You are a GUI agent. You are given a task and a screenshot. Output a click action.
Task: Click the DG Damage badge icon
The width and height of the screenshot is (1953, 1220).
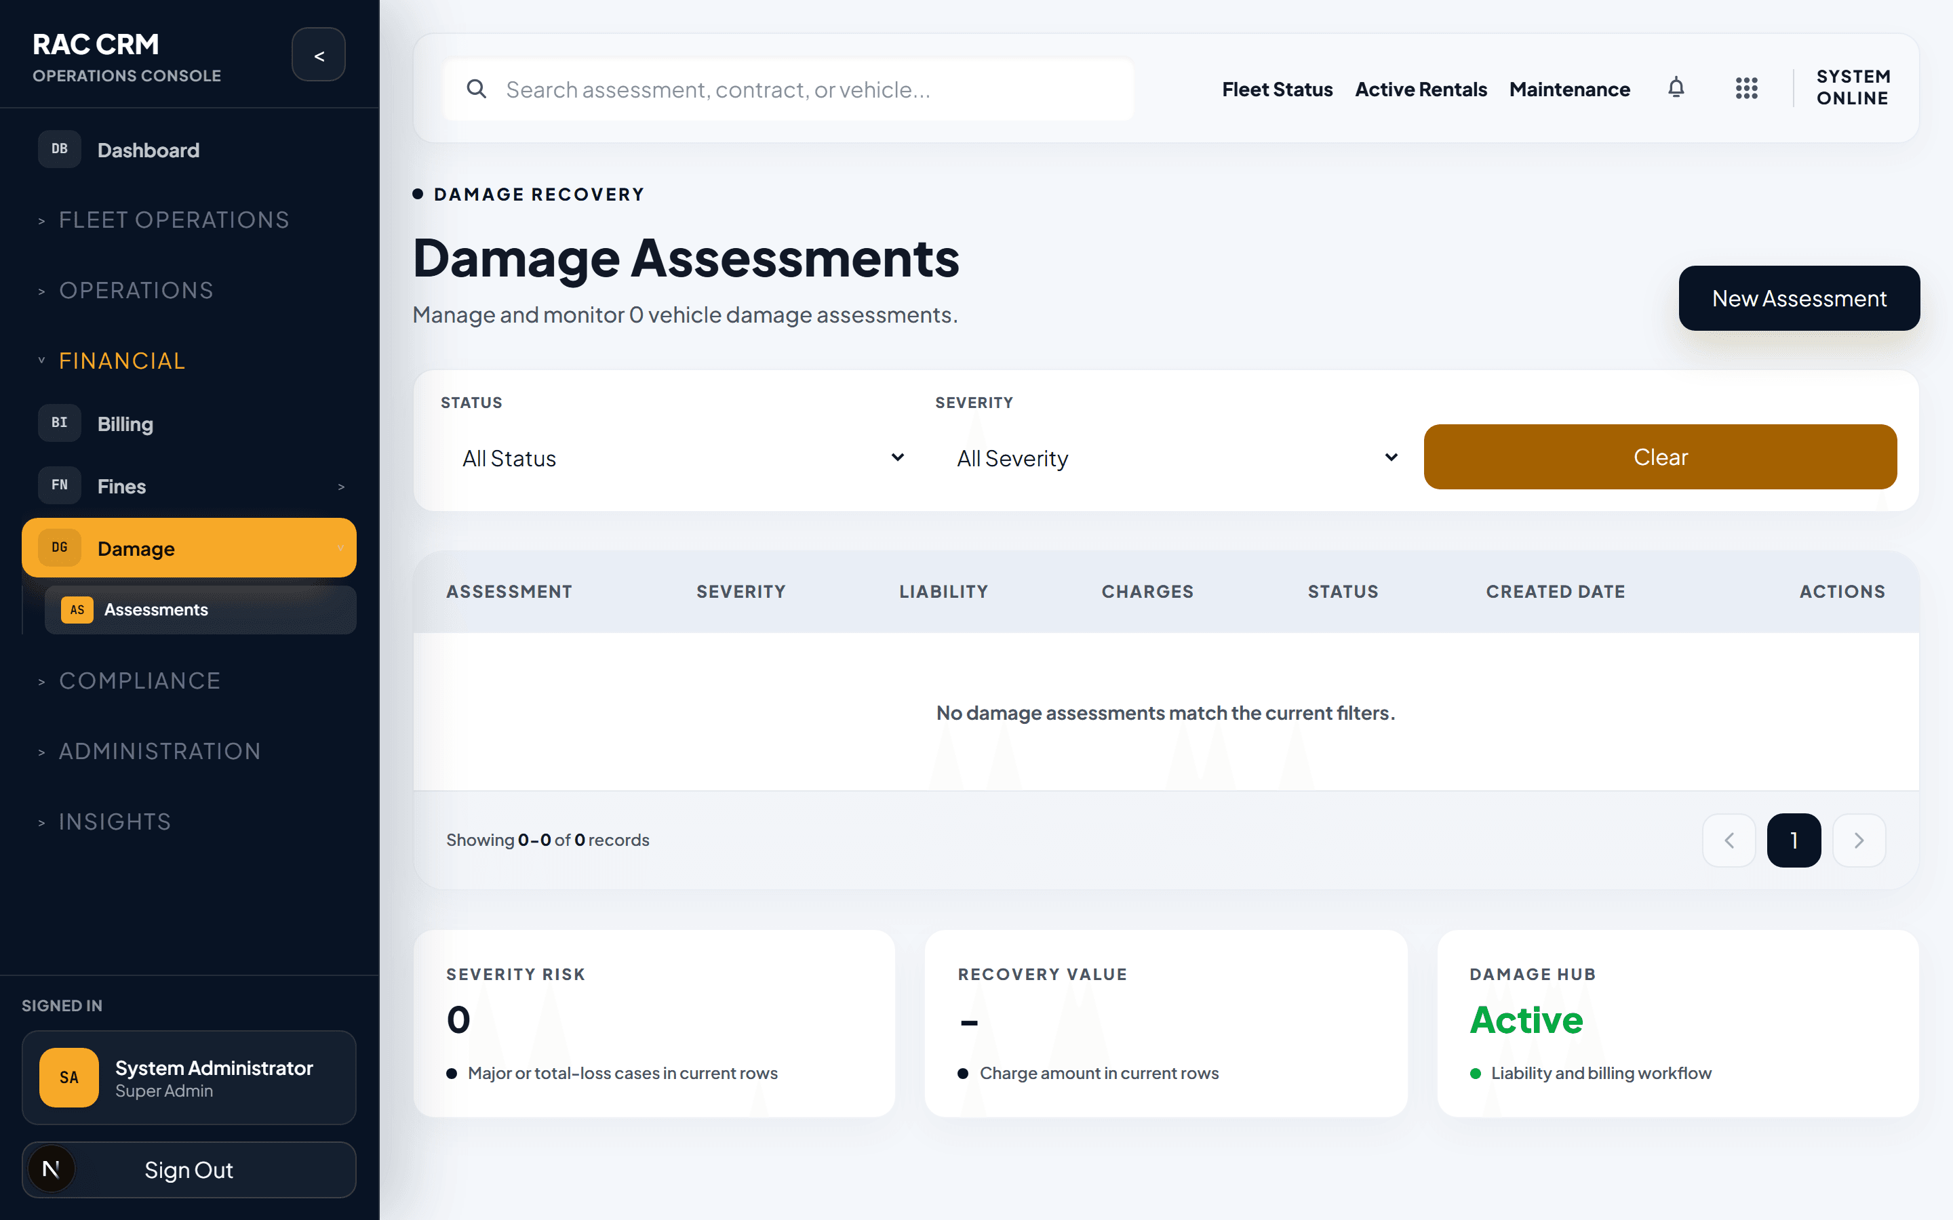pos(60,548)
